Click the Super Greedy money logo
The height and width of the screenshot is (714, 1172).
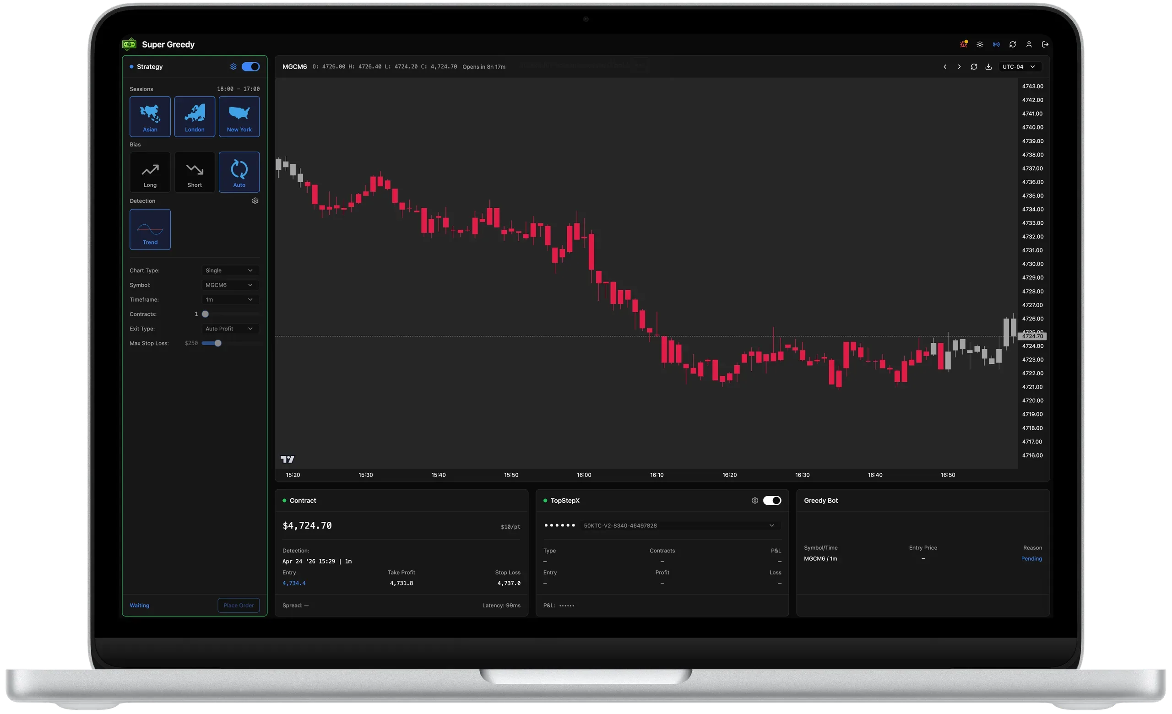pyautogui.click(x=129, y=44)
